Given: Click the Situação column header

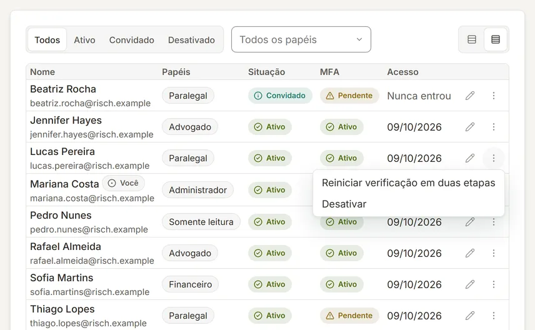Looking at the screenshot, I should [x=266, y=72].
